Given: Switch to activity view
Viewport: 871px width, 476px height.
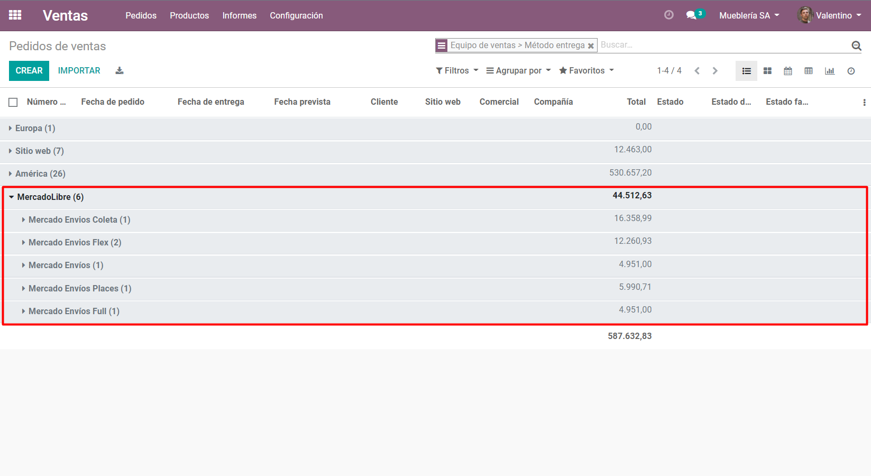Looking at the screenshot, I should click(x=851, y=71).
